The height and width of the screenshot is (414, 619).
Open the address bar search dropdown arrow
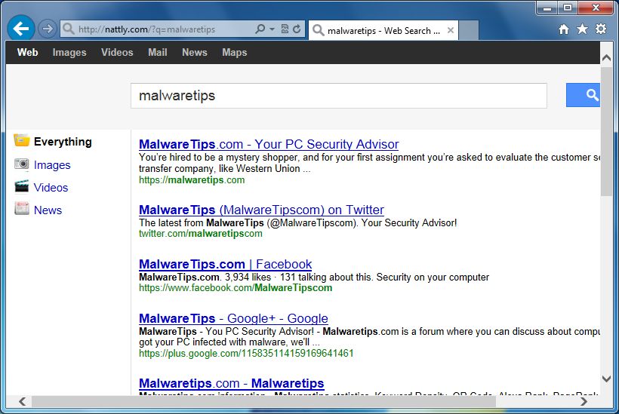click(272, 29)
